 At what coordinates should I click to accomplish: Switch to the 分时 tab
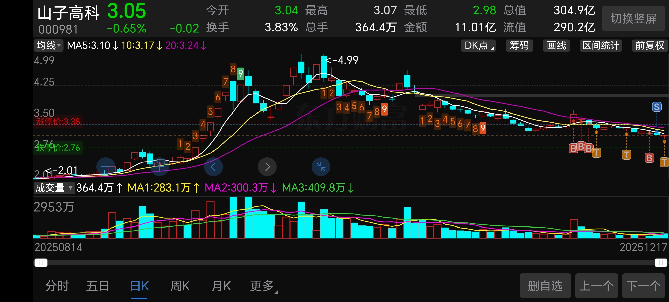pyautogui.click(x=57, y=286)
